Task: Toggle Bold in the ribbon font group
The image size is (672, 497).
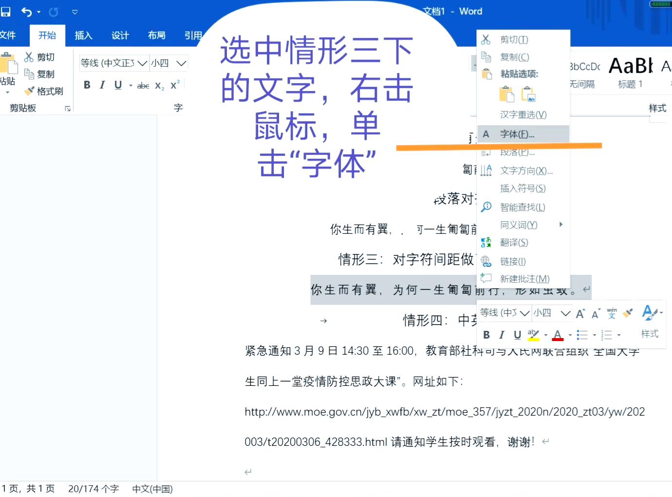Action: pos(87,85)
